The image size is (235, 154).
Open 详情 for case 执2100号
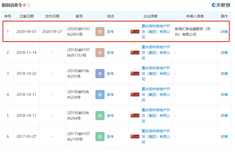pyautogui.click(x=224, y=137)
